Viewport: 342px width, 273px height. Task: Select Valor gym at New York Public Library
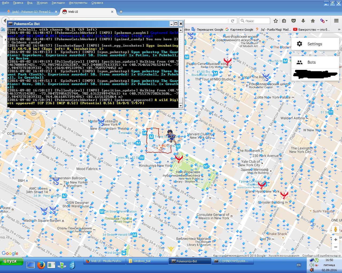pyautogui.click(x=179, y=159)
